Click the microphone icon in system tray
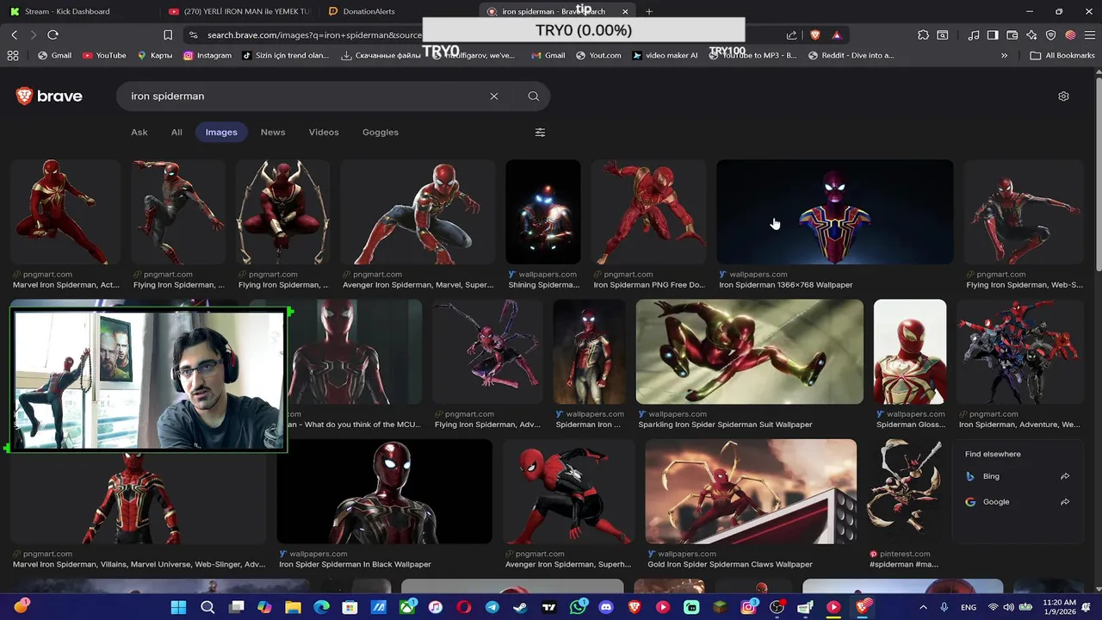1102x620 pixels. pyautogui.click(x=944, y=607)
